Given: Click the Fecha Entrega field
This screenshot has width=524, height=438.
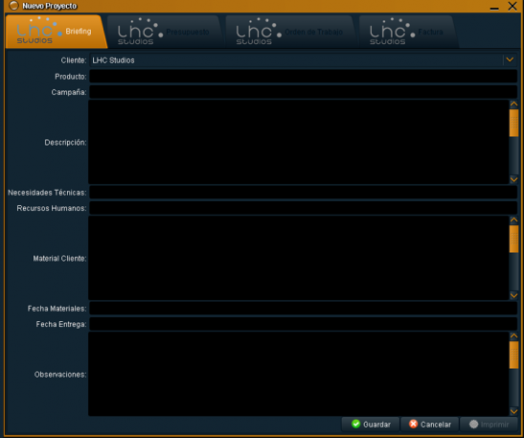Looking at the screenshot, I should point(303,324).
